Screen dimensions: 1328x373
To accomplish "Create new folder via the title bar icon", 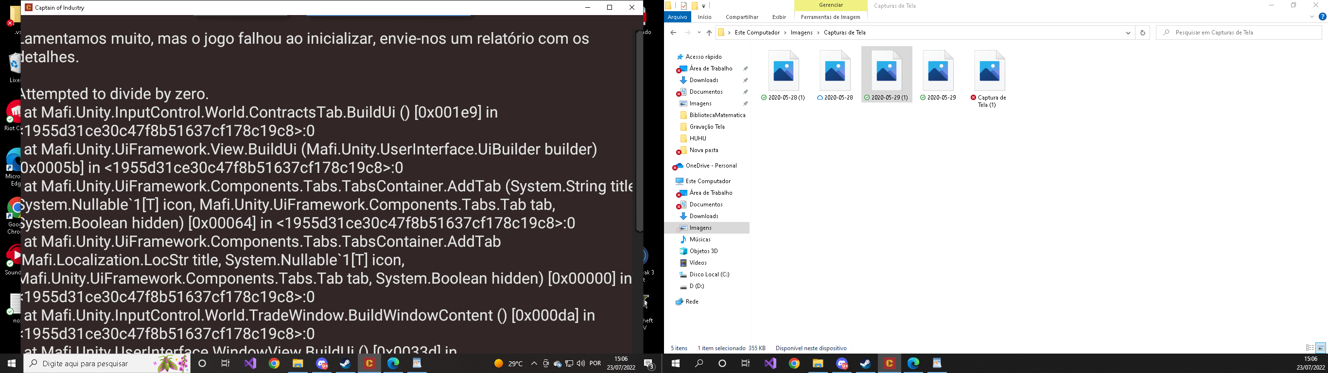I will [x=695, y=6].
